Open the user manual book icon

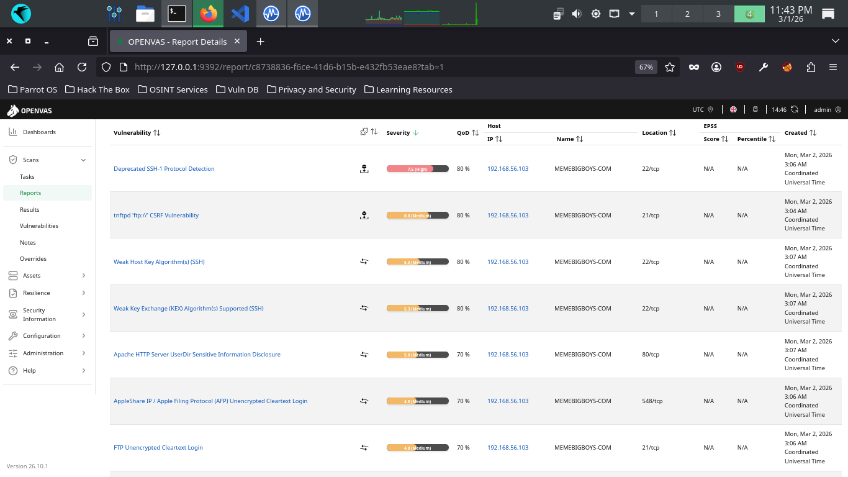pos(756,109)
